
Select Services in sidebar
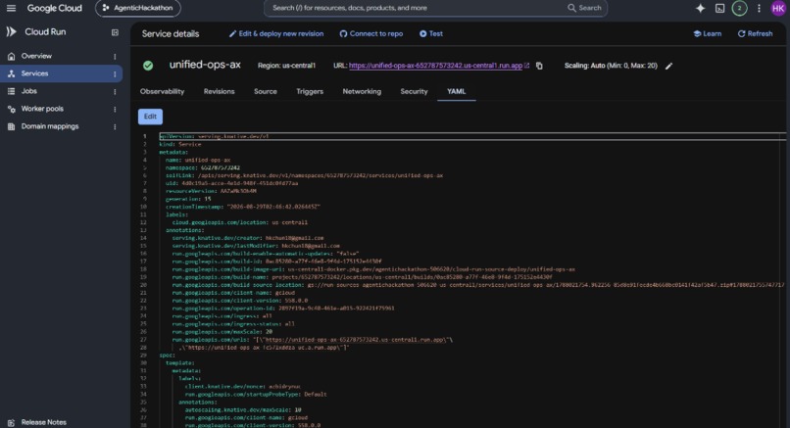coord(34,73)
